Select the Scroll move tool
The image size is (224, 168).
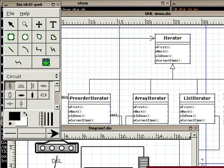pyautogui.click(x=39, y=24)
